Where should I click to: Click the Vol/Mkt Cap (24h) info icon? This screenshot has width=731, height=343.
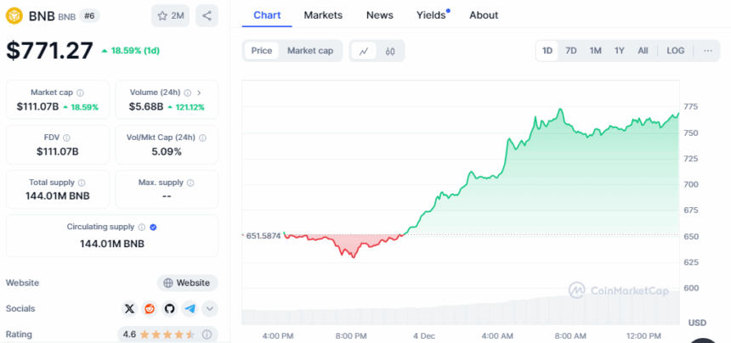click(x=202, y=138)
